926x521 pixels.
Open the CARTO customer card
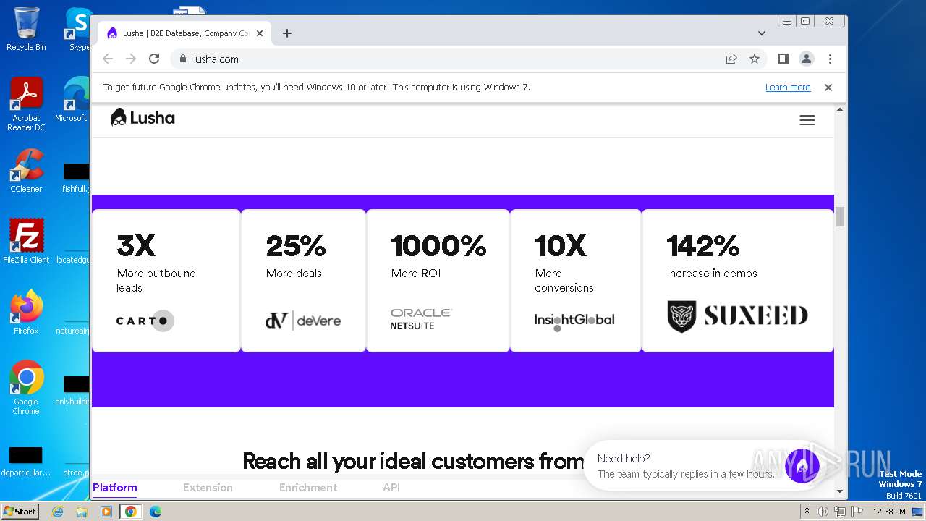pos(166,281)
